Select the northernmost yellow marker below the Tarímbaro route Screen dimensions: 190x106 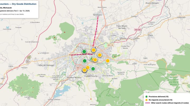pyautogui.click(x=93, y=50)
